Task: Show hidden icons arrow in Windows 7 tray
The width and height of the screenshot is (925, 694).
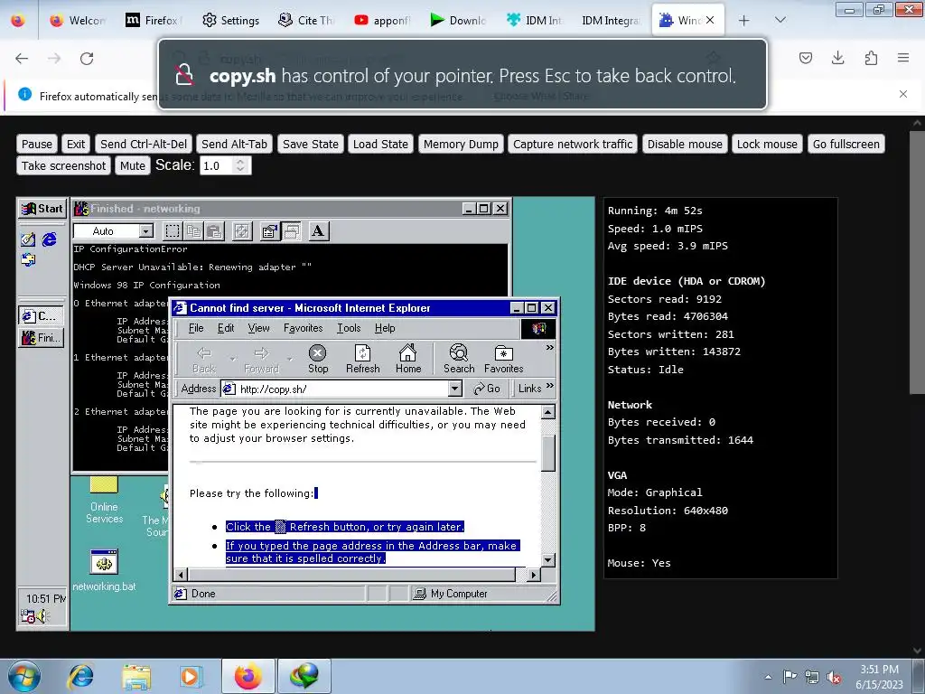Action: point(768,677)
